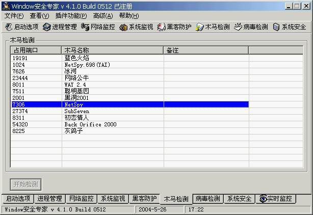
Task: Switch to the bottom 系统监视 tab
Action: pos(113,199)
